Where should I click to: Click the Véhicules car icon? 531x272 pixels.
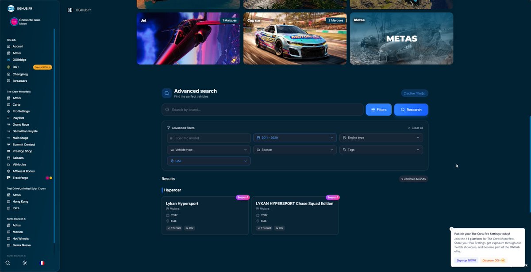click(x=8, y=165)
